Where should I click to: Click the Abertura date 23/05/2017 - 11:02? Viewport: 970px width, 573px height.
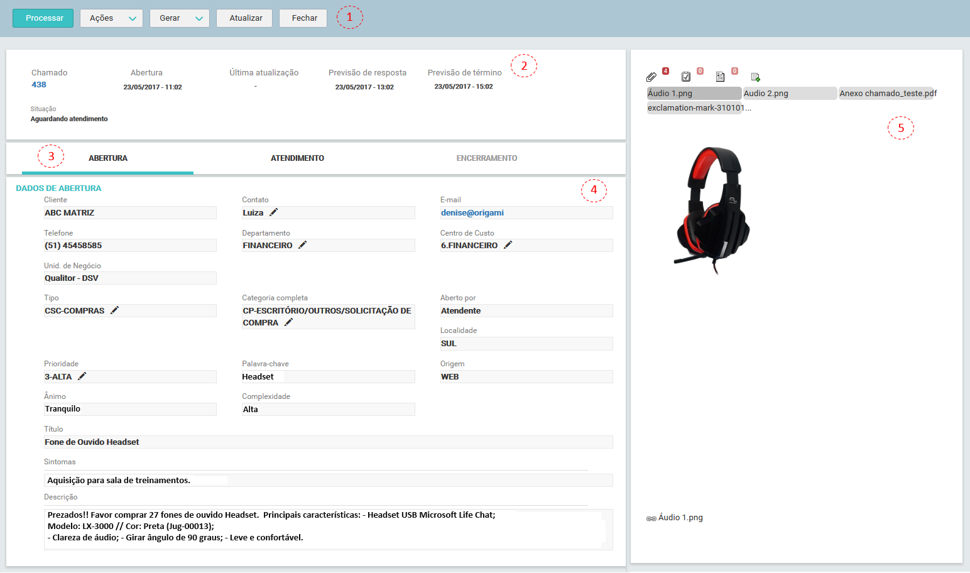pyautogui.click(x=153, y=87)
